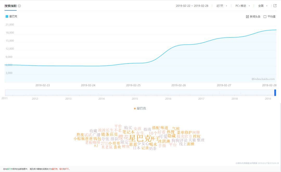Click the word 搭配 in the word cloud
The image size is (281, 172).
156,128
